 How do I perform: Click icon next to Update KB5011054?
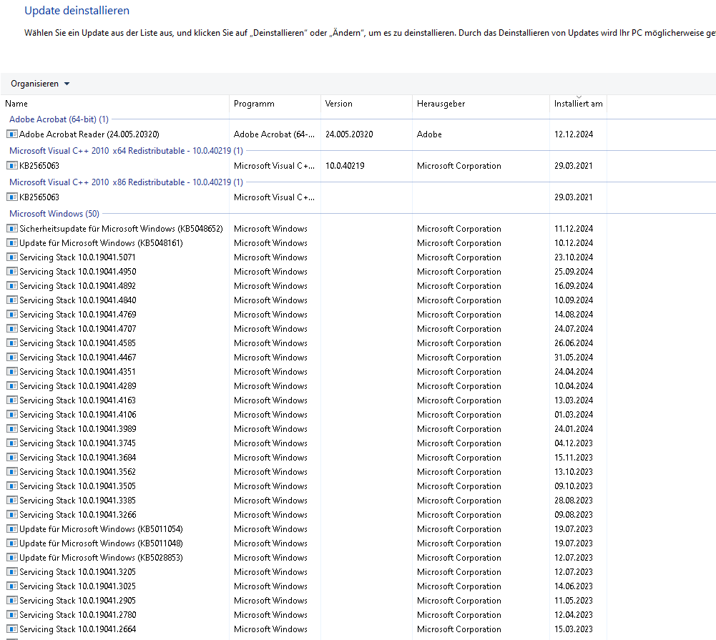(12, 529)
